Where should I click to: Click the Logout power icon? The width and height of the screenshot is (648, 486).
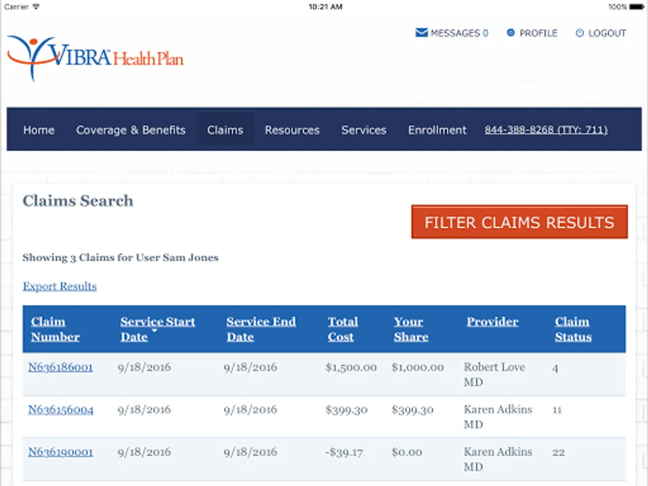(x=579, y=33)
